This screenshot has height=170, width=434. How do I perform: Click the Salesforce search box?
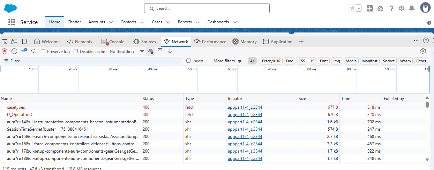[x=207, y=8]
